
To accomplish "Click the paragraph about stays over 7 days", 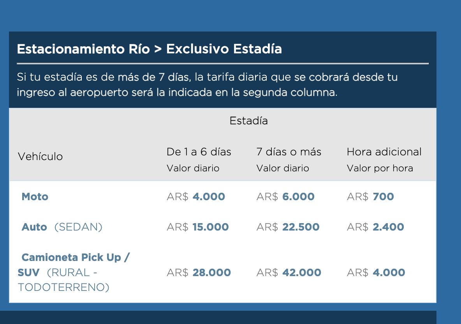I will (207, 85).
